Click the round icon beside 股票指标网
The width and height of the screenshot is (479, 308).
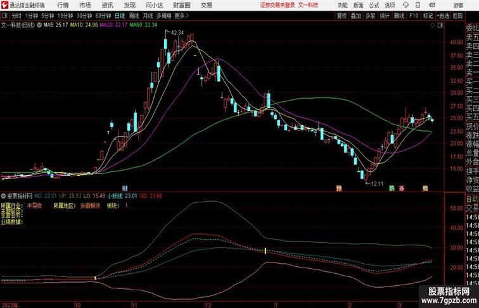(x=3, y=196)
